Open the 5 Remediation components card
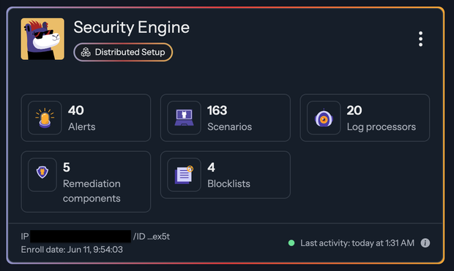 pyautogui.click(x=86, y=182)
